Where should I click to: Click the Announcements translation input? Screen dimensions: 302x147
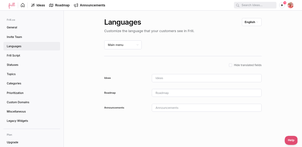point(207,108)
